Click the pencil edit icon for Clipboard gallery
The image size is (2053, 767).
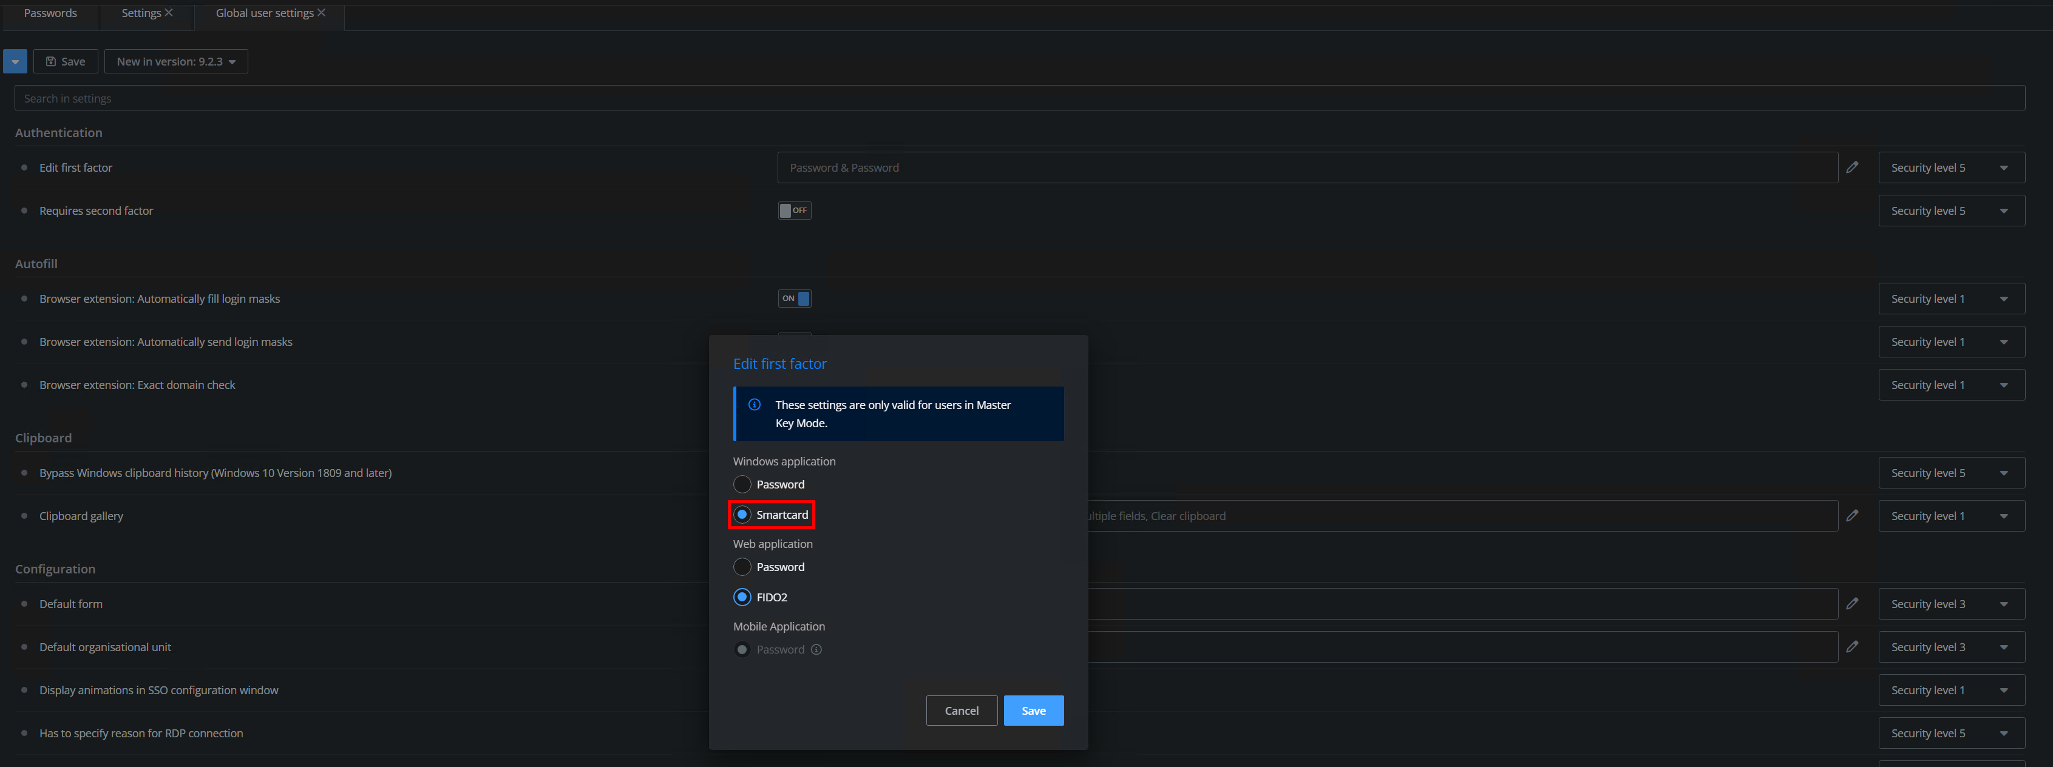click(x=1852, y=516)
